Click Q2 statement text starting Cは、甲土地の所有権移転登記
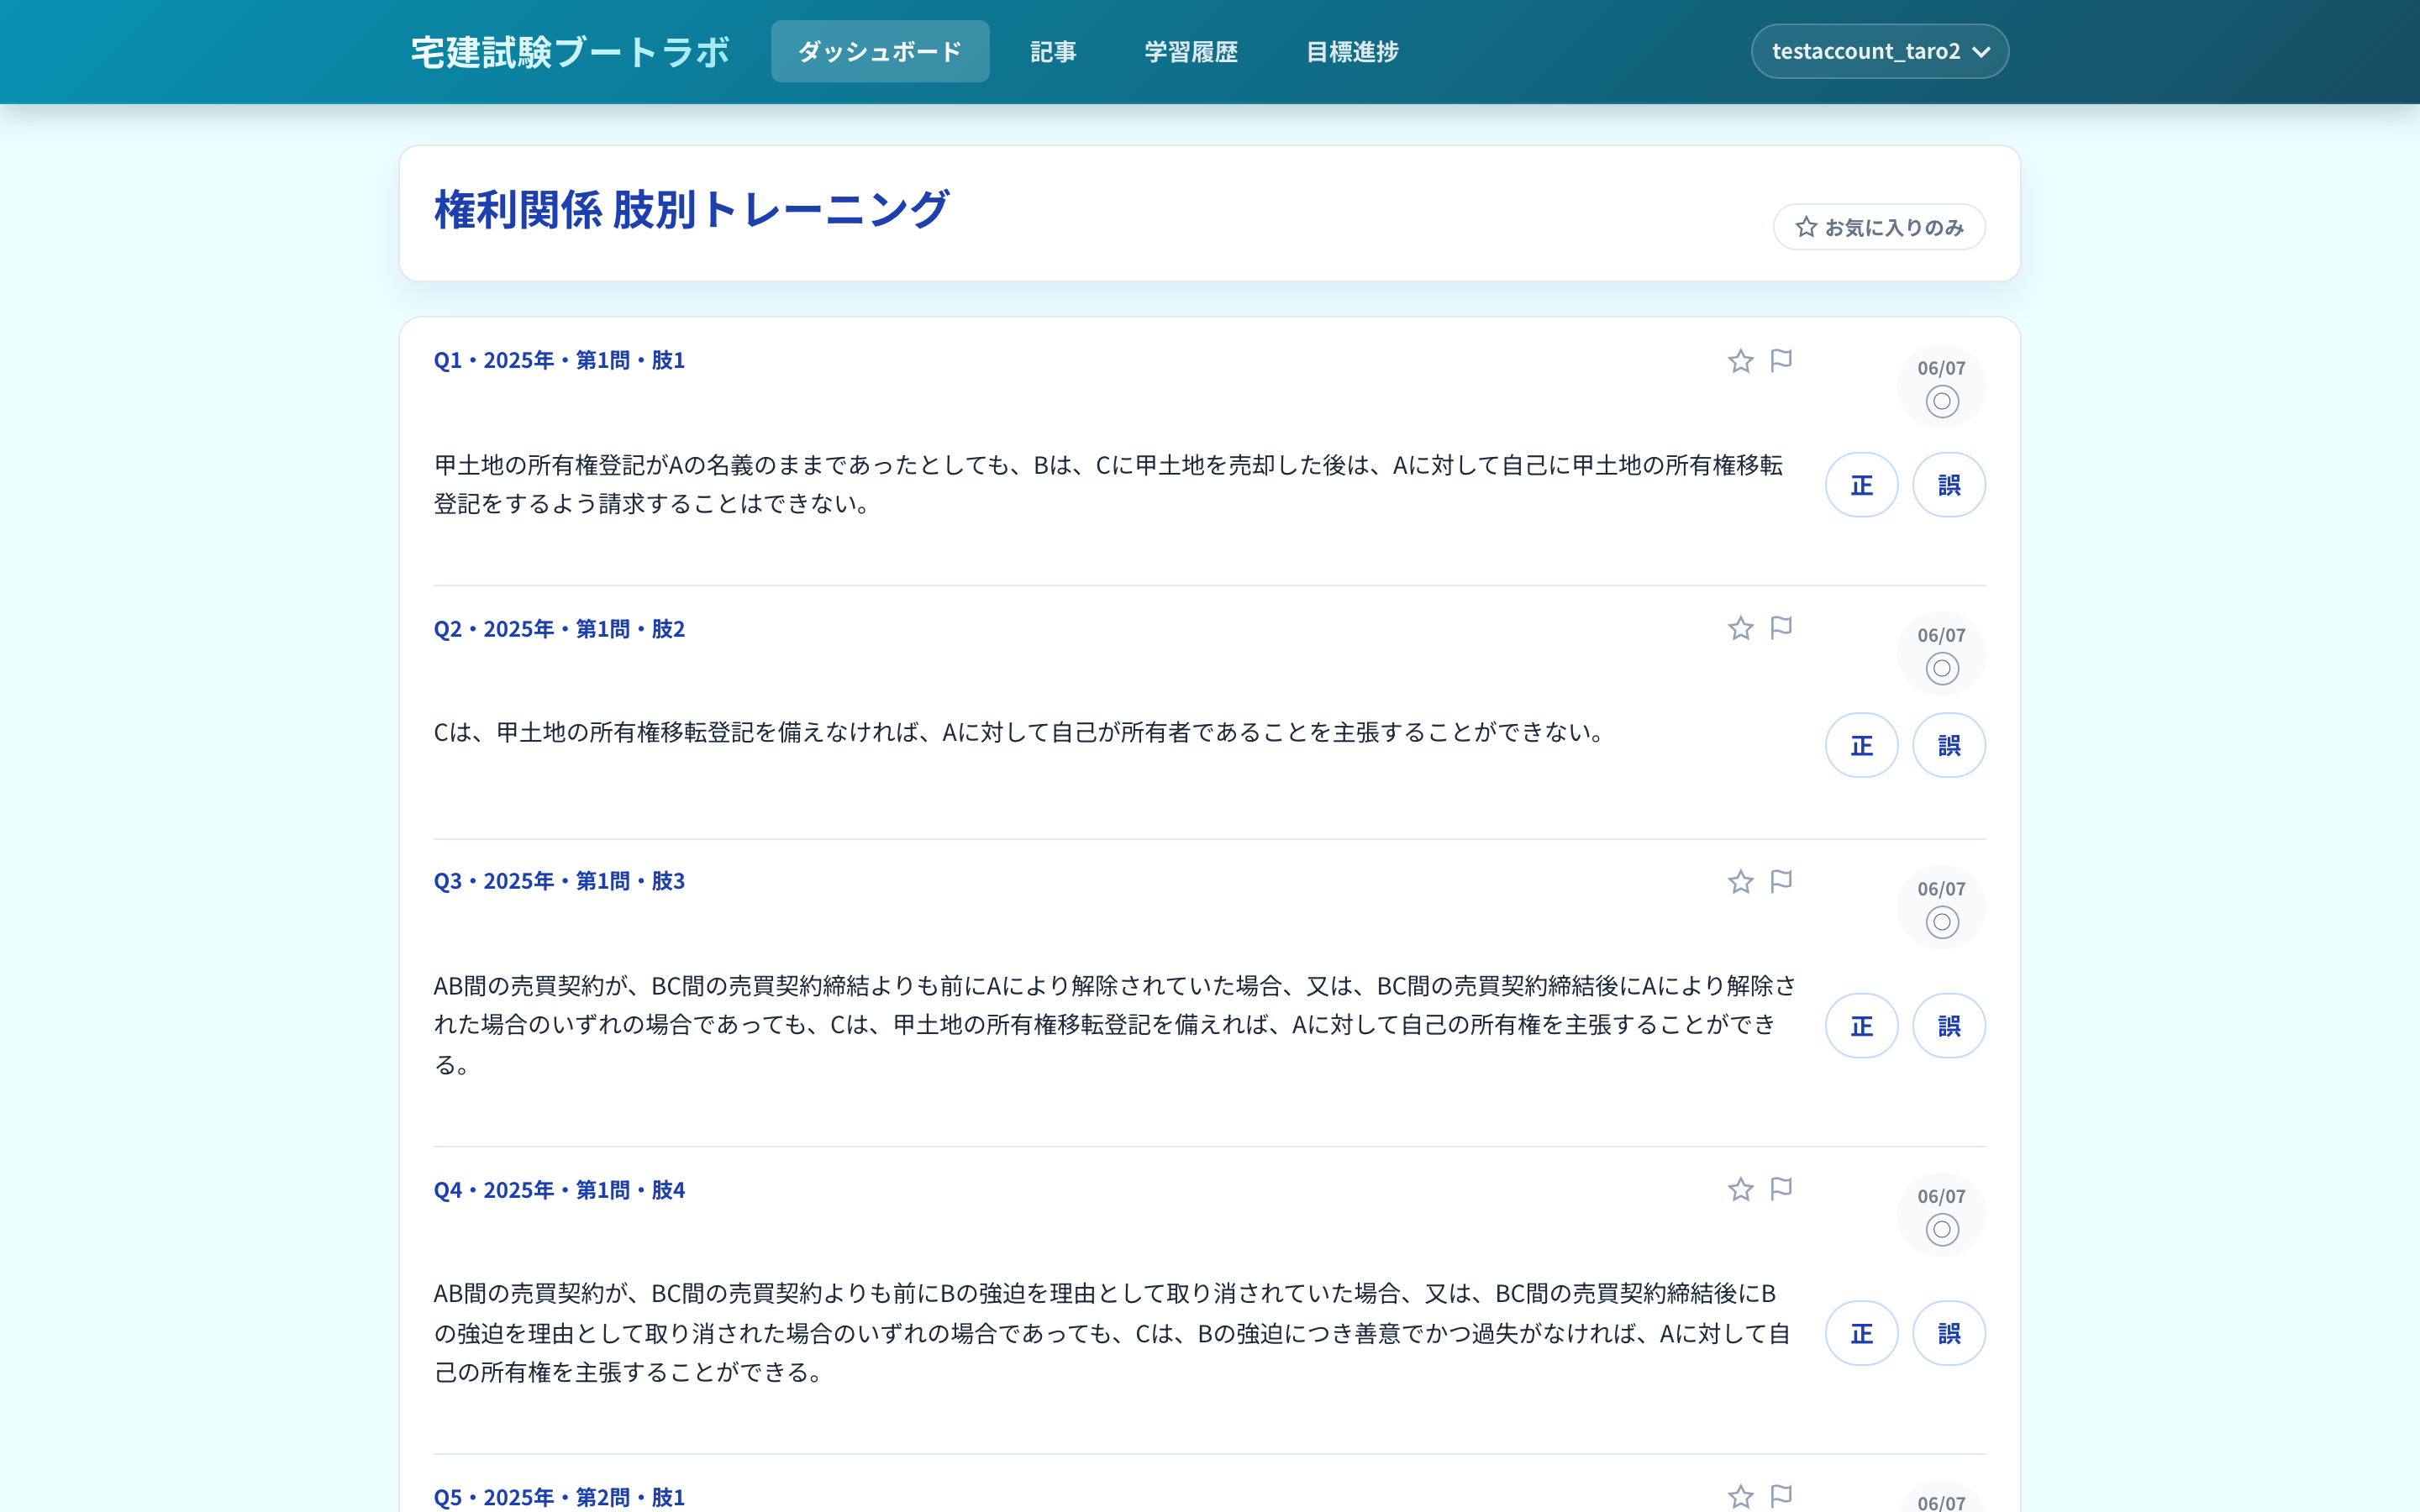 click(1020, 732)
